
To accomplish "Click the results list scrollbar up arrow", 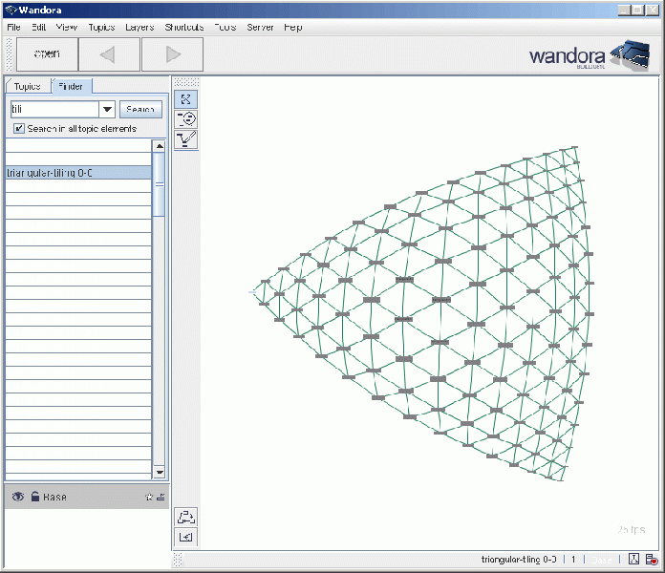I will (159, 146).
